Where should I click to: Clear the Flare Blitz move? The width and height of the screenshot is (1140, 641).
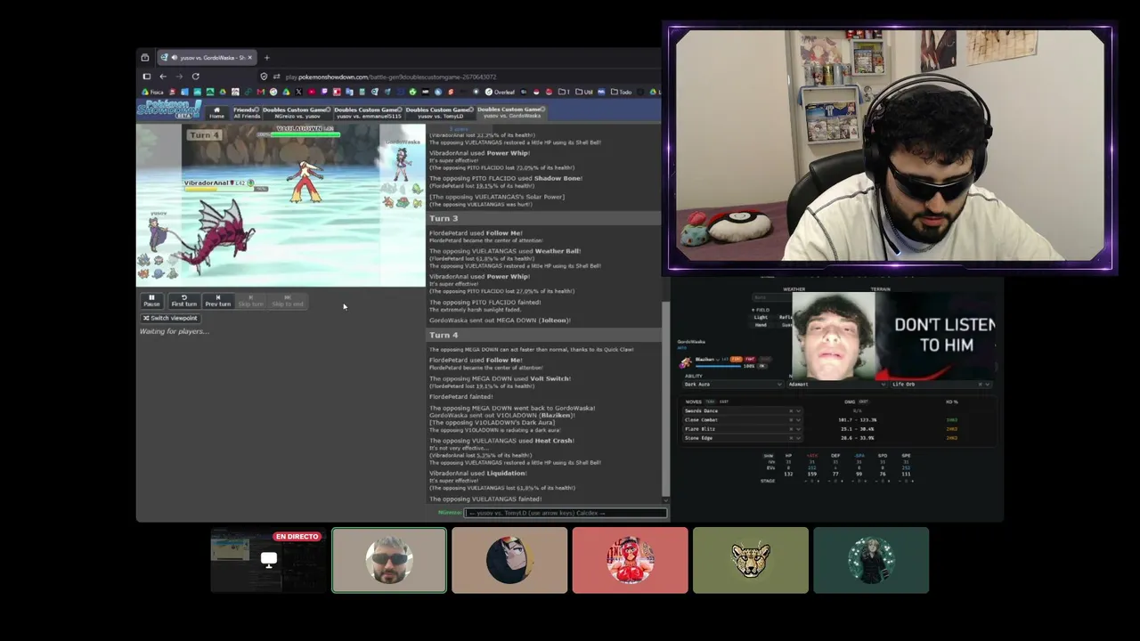point(791,429)
